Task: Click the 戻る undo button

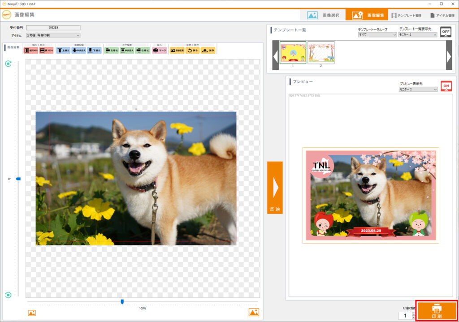Action: [193, 51]
